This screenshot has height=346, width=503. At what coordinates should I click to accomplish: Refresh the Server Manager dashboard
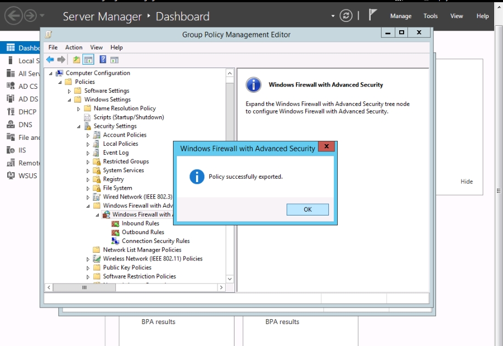[346, 16]
